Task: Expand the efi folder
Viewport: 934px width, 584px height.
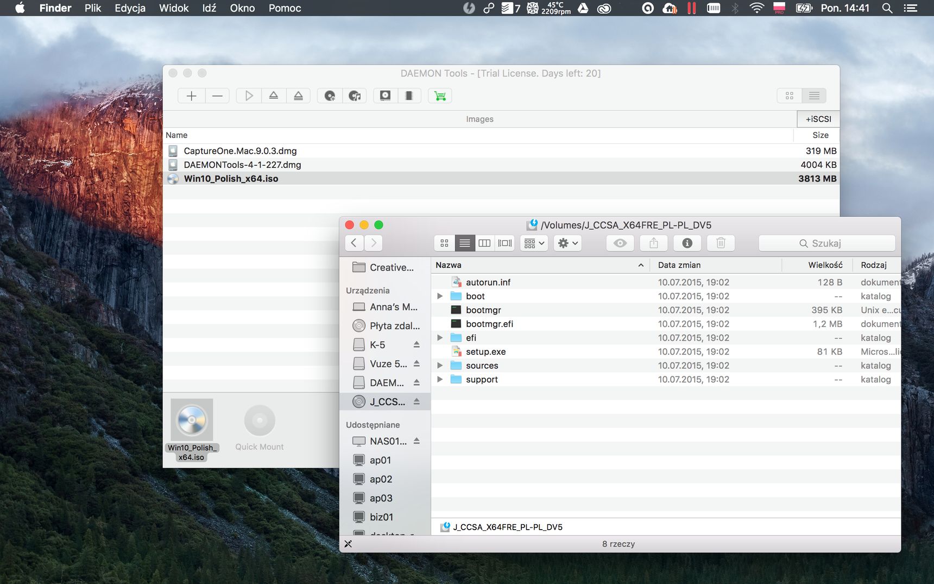Action: coord(440,338)
